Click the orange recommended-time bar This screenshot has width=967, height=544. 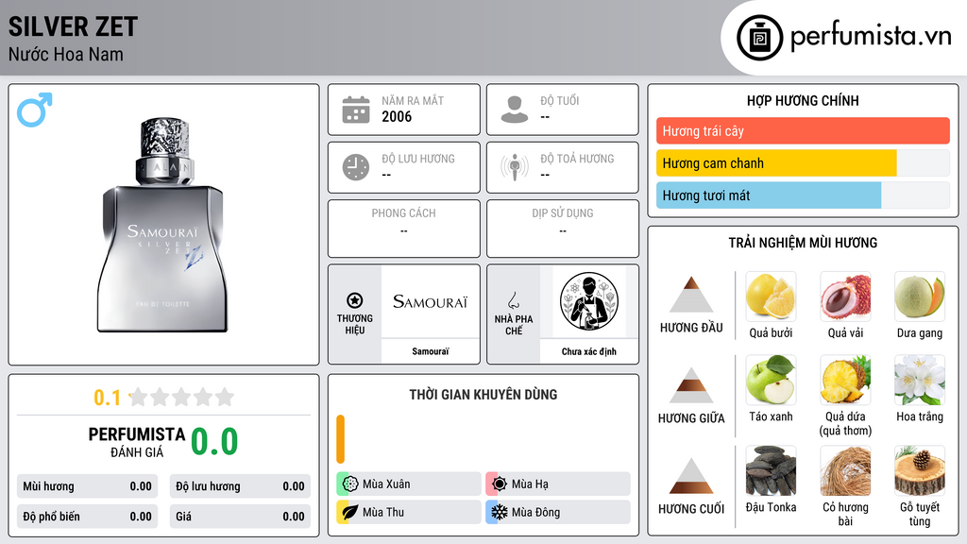pos(340,439)
